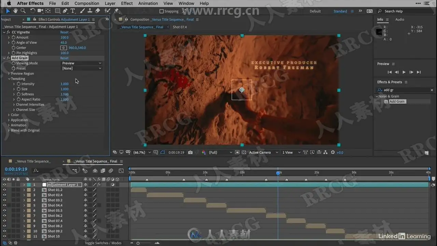Enable the Snapping checkbox
The width and height of the screenshot is (437, 246).
tap(162, 11)
